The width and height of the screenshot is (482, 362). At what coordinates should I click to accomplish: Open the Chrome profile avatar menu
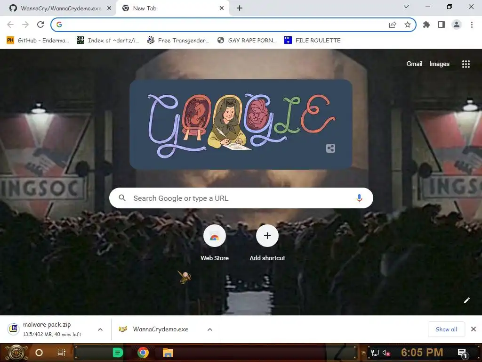click(x=457, y=25)
